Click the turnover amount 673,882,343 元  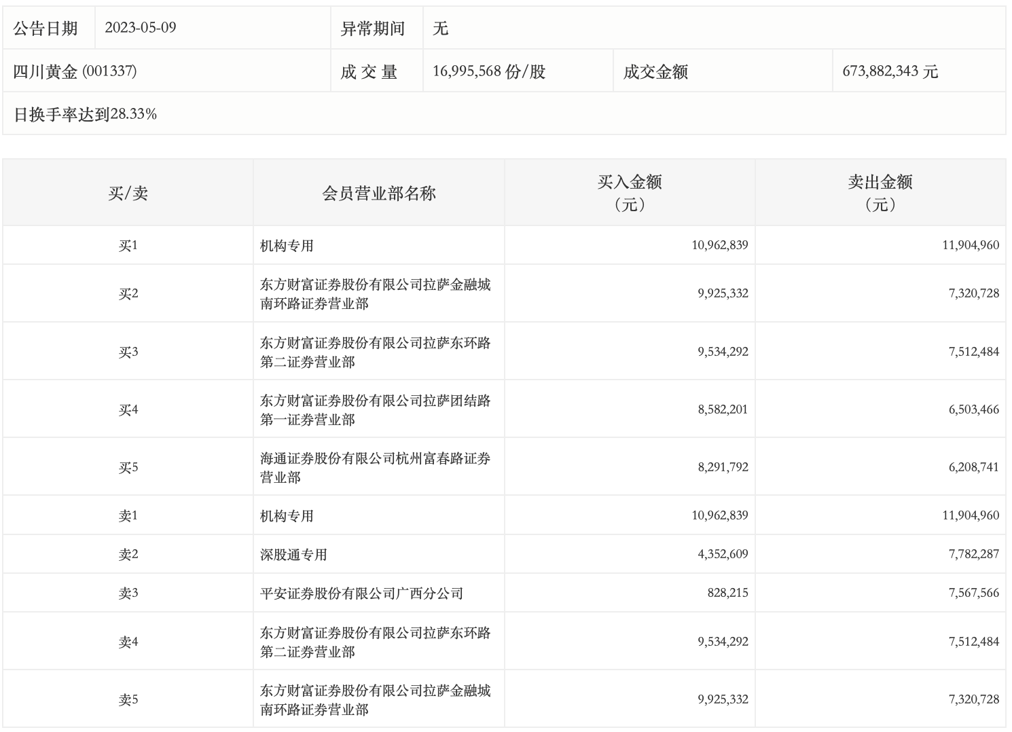coord(890,71)
